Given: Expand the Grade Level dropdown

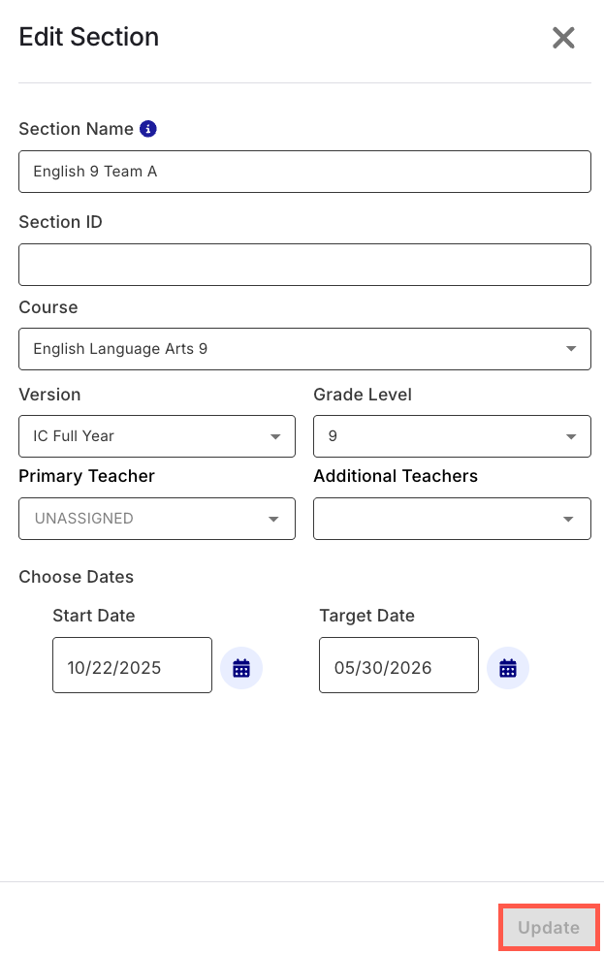Looking at the screenshot, I should (452, 436).
